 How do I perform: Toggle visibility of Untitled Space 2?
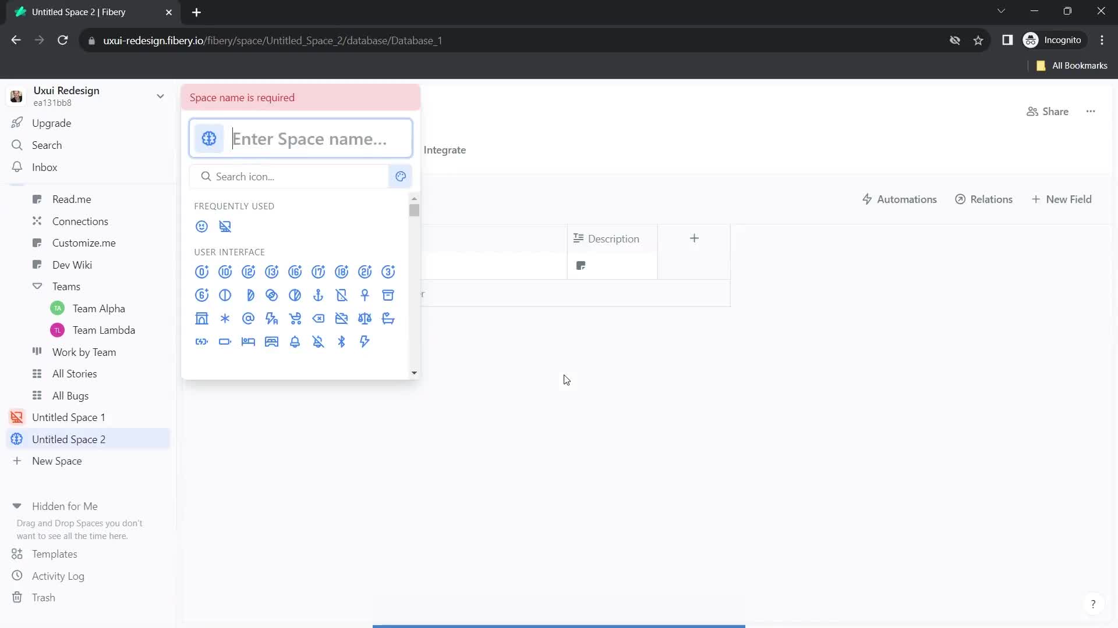(x=17, y=438)
